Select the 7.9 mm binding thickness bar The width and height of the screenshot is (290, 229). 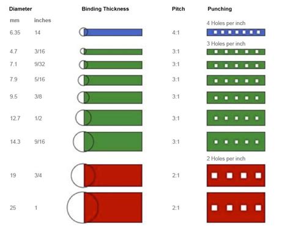pyautogui.click(x=113, y=80)
